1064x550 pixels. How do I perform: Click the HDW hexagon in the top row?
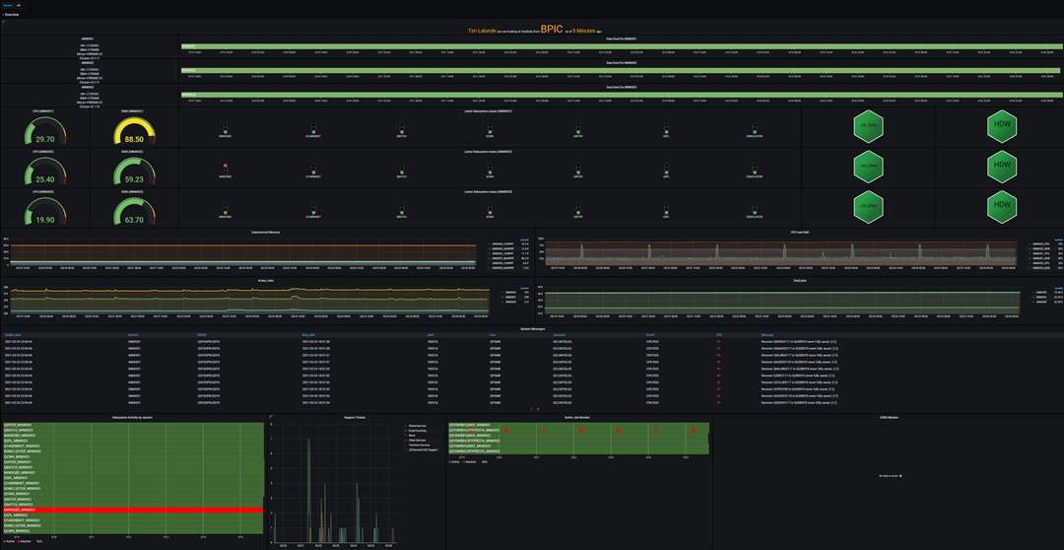1002,127
